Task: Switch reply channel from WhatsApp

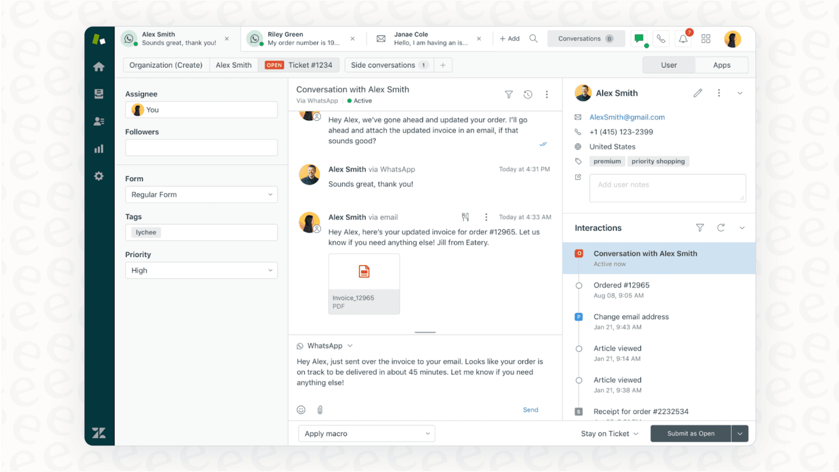Action: coord(325,345)
